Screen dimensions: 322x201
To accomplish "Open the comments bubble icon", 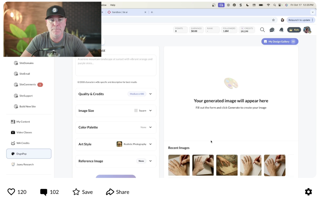I will pos(43,192).
